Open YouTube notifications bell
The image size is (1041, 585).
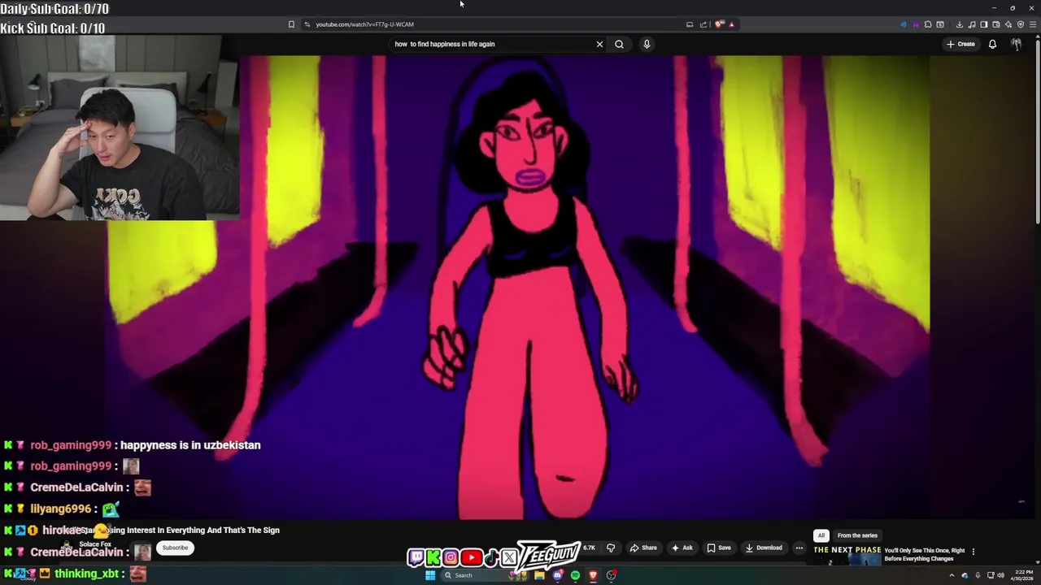[992, 44]
